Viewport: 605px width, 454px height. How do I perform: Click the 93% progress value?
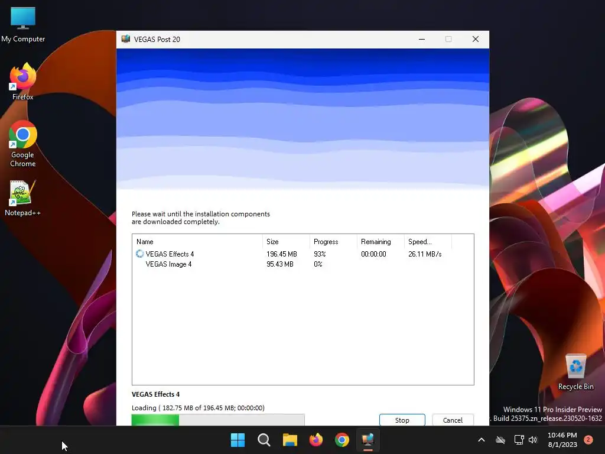click(320, 254)
